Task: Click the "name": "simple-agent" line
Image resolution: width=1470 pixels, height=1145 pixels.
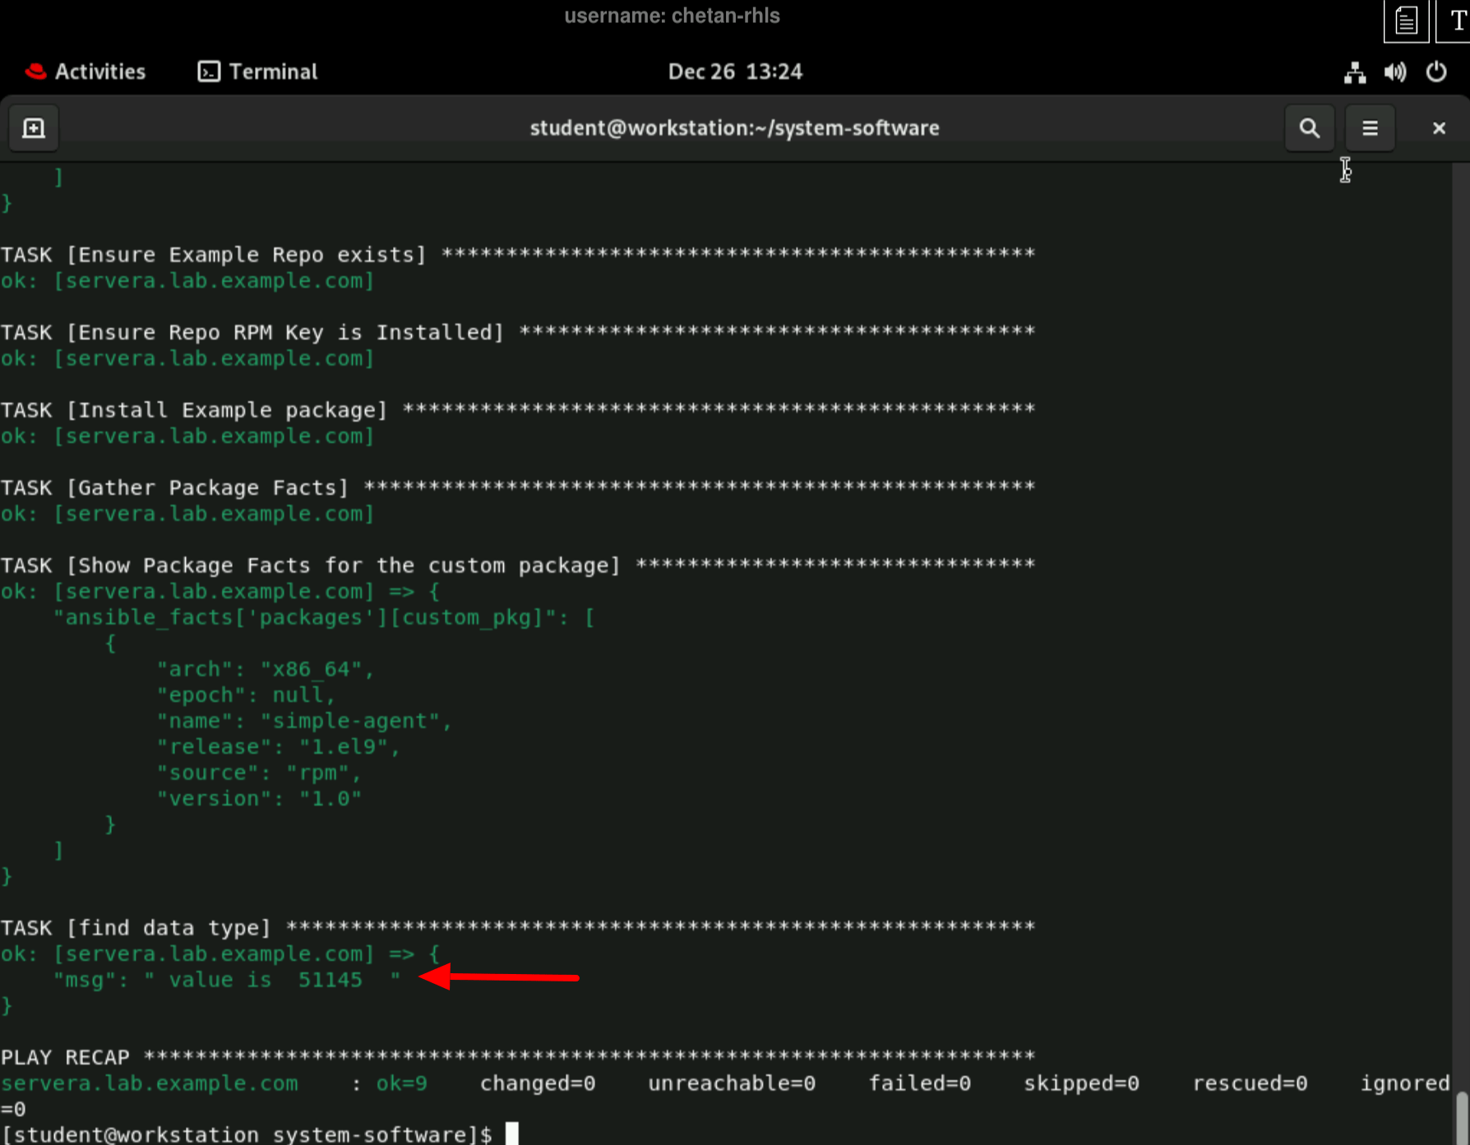Action: [304, 721]
